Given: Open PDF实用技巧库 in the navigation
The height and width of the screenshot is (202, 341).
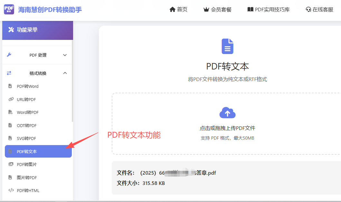Looking at the screenshot, I should 272,10.
